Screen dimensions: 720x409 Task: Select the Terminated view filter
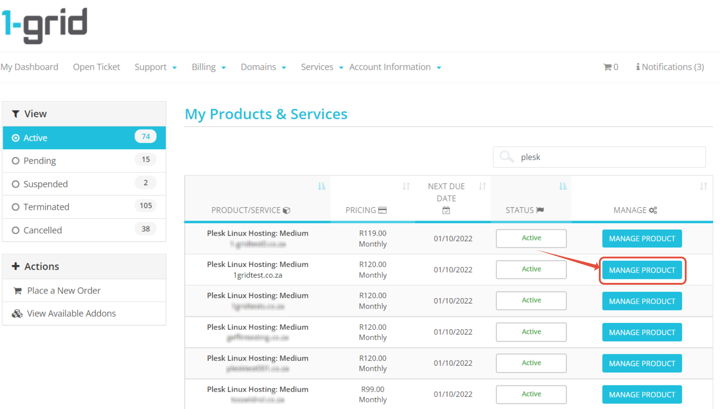click(84, 207)
